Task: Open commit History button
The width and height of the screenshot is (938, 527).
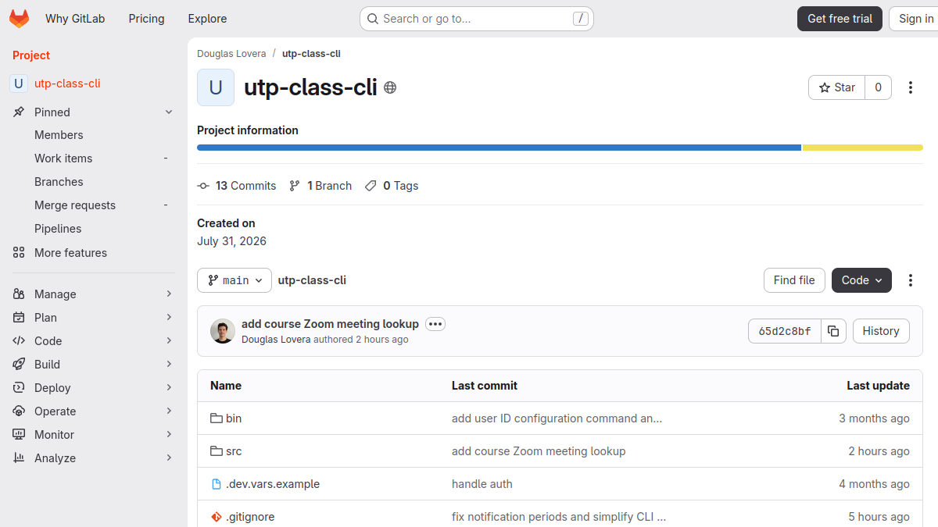Action: [881, 331]
